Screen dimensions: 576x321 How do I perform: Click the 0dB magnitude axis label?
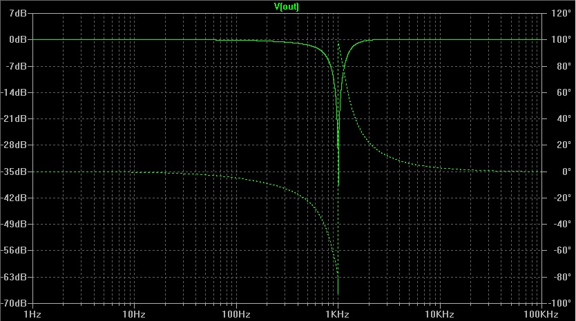pyautogui.click(x=18, y=39)
